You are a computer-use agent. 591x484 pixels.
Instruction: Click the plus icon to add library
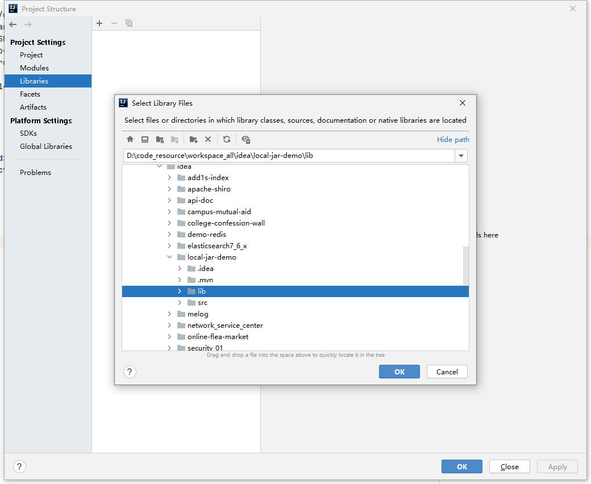pos(99,23)
